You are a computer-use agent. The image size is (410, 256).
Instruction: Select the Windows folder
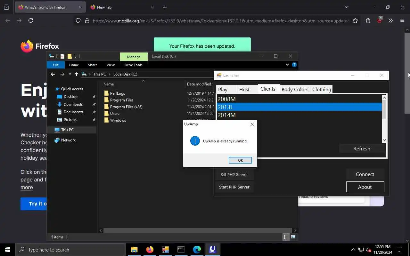point(118,120)
